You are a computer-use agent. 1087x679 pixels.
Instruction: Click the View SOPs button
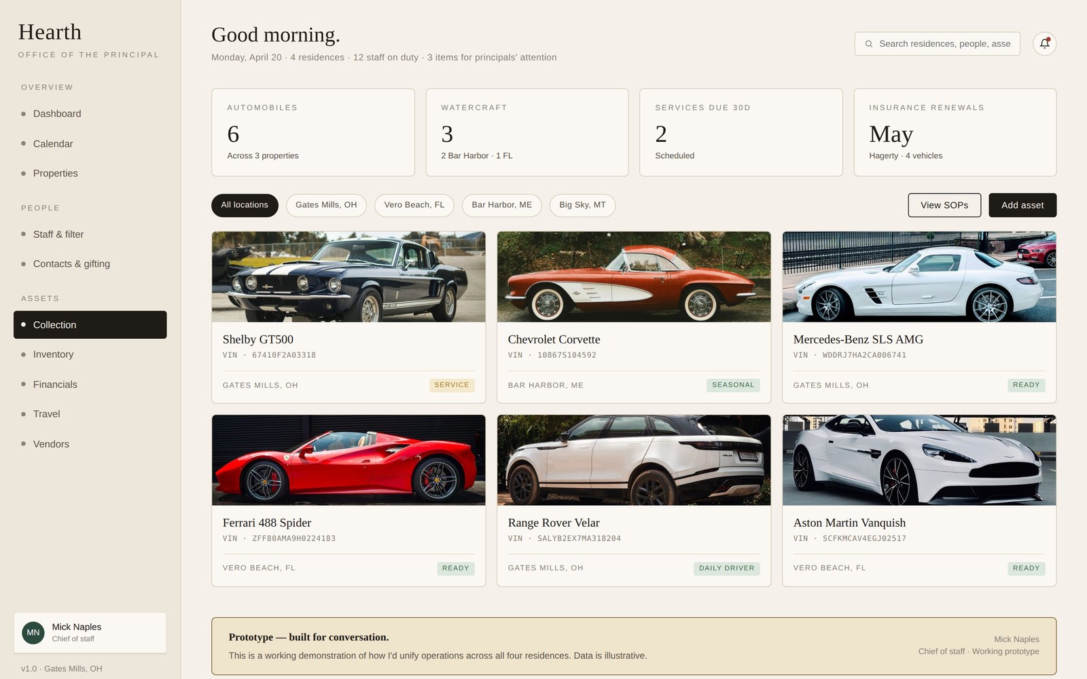pos(944,205)
